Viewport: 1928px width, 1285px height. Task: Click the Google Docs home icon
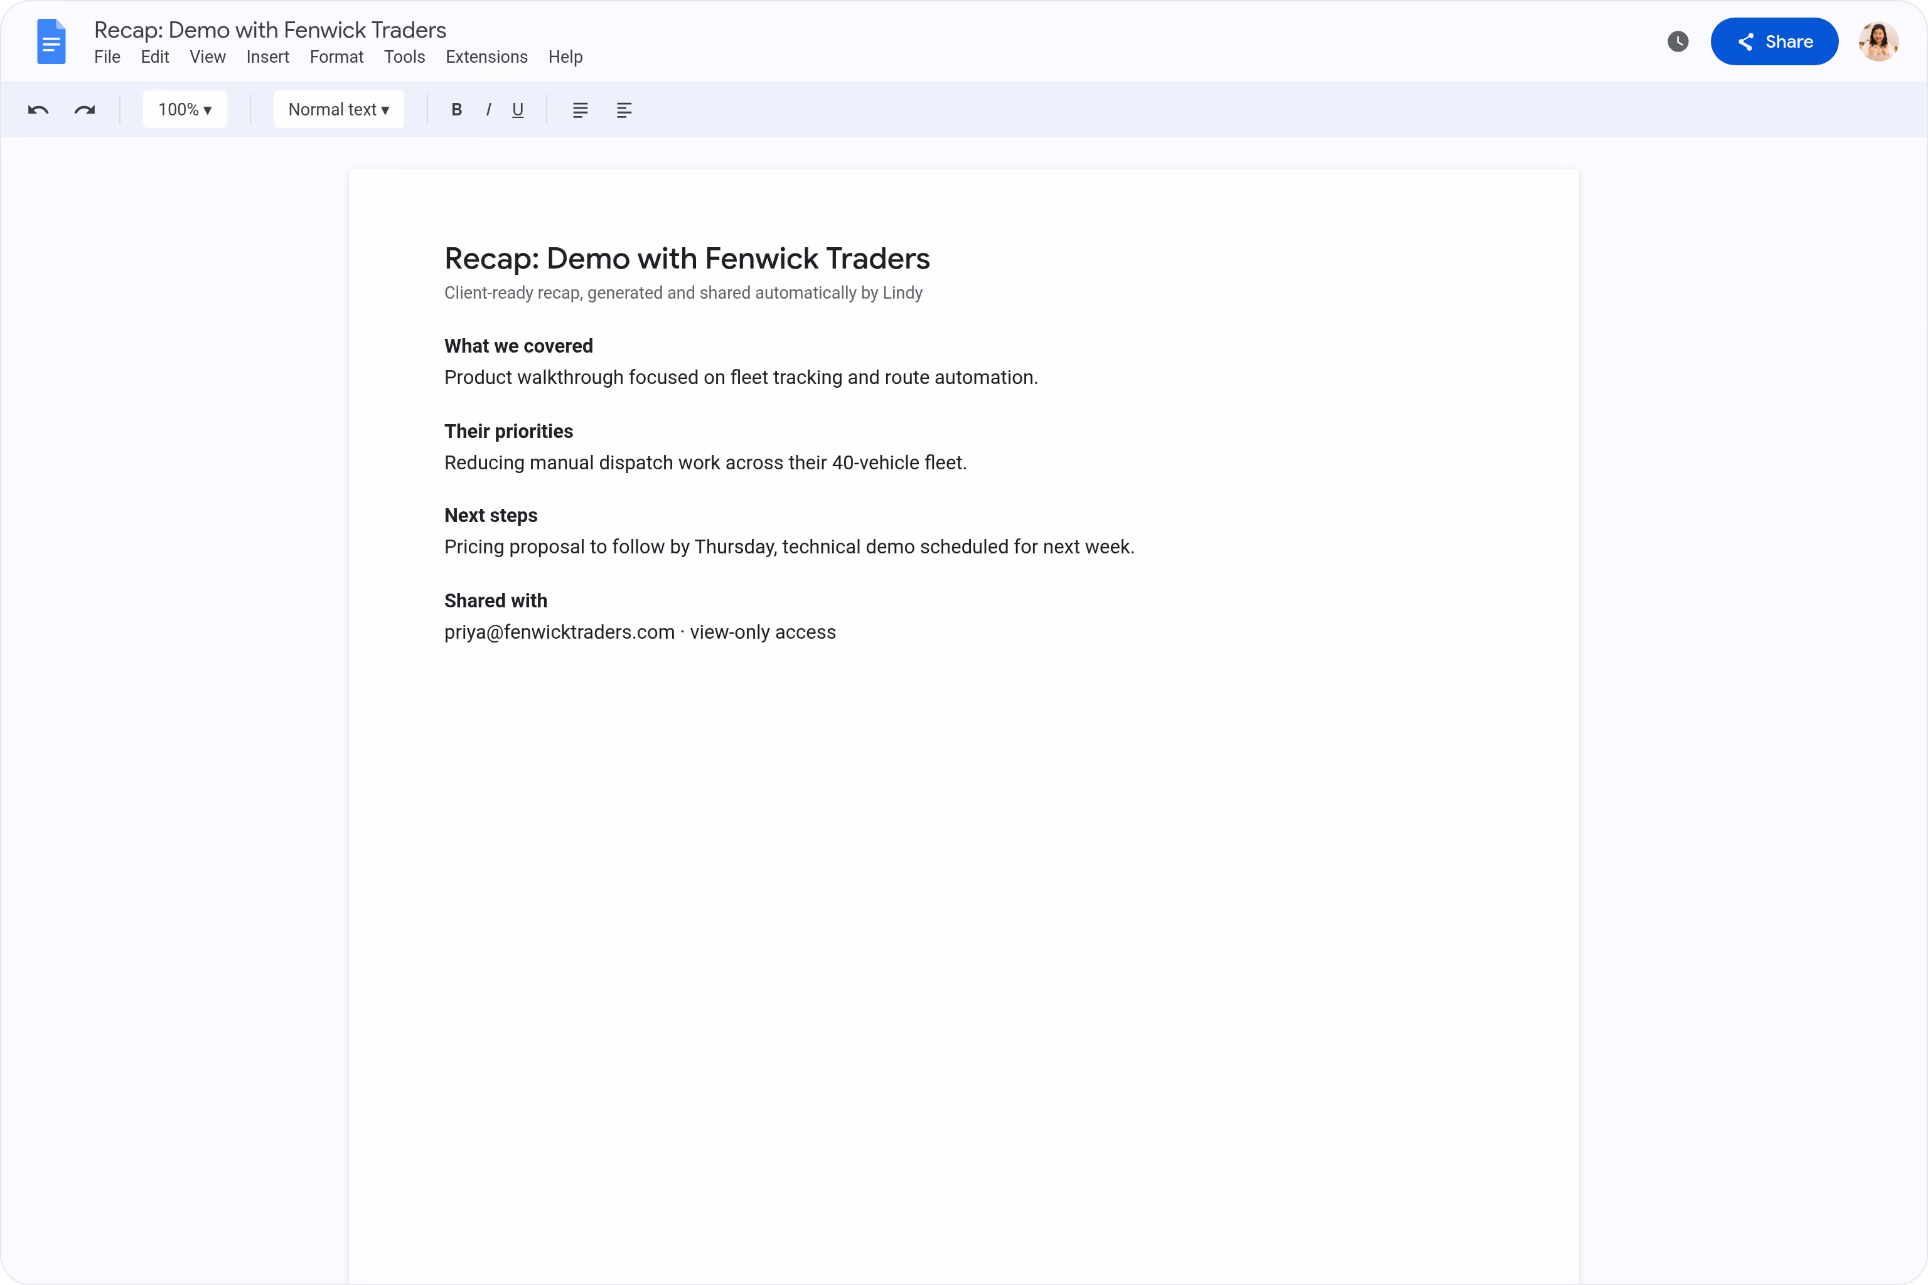[51, 41]
